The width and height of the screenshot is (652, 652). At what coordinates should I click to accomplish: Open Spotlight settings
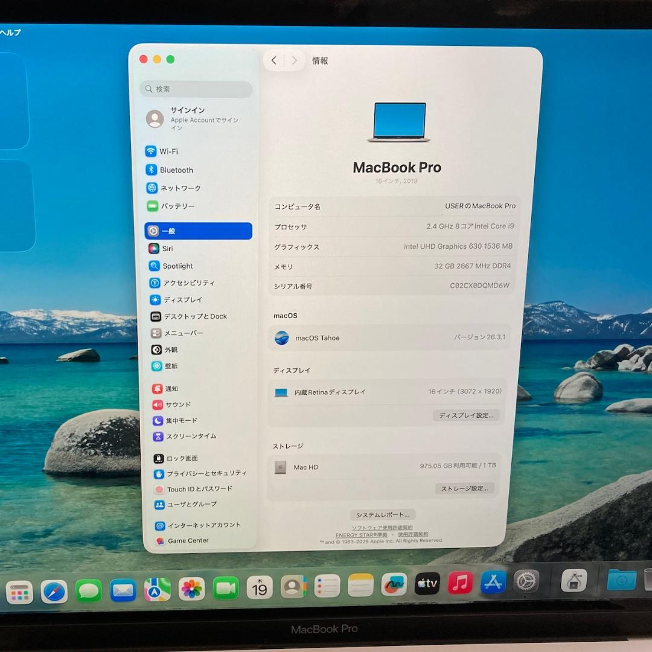[x=171, y=266]
